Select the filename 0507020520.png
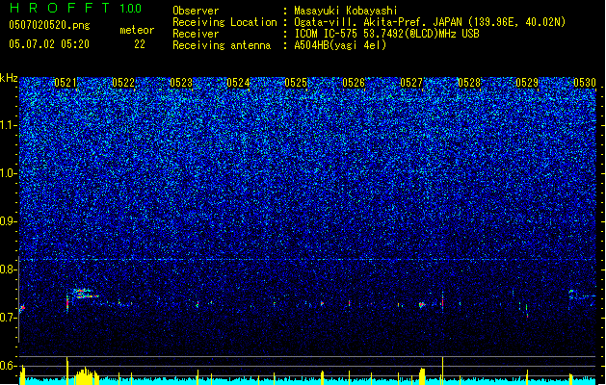The width and height of the screenshot is (606, 385). (49, 25)
